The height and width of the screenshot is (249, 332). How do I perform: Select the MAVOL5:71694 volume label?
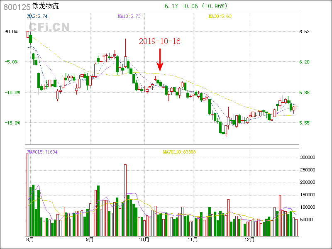pyautogui.click(x=42, y=152)
